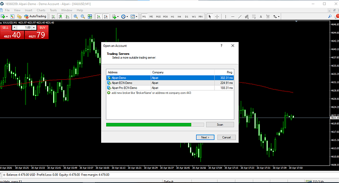Select the M30 timeframe
This screenshot has height=183, width=339.
click(166, 17)
